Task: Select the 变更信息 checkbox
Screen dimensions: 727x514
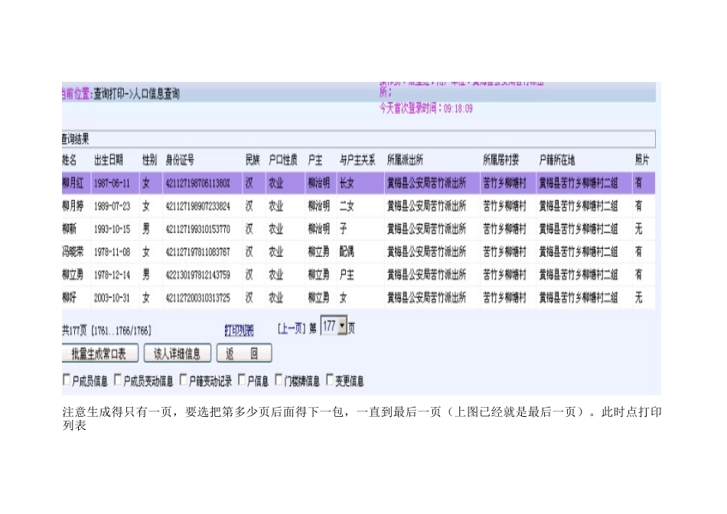Action: pyautogui.click(x=330, y=380)
